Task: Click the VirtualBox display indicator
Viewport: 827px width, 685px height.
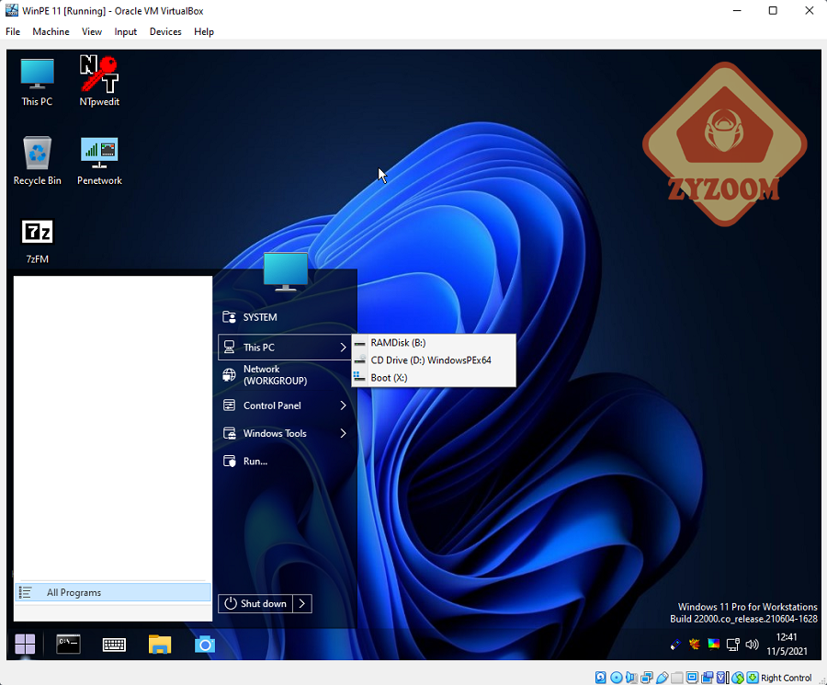Action: [693, 678]
